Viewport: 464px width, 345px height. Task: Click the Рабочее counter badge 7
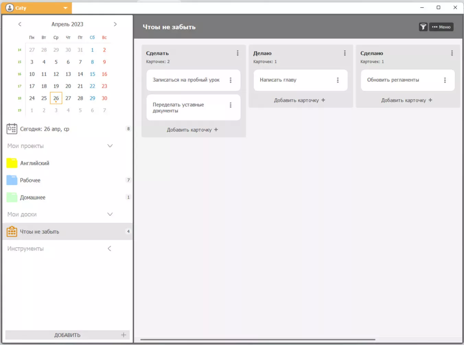pyautogui.click(x=128, y=180)
